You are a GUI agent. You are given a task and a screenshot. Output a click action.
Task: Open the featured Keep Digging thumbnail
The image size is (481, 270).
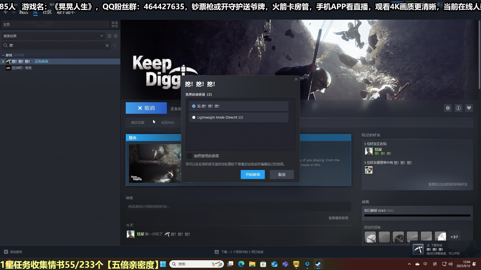coord(155,163)
